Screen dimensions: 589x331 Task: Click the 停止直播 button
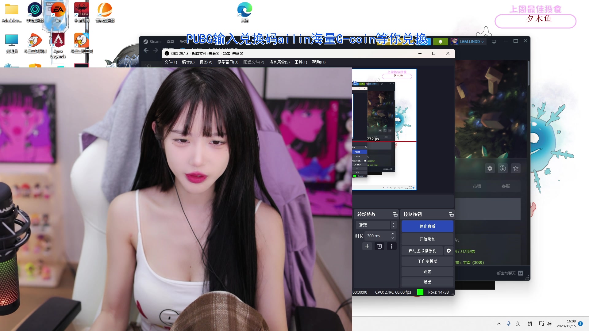point(427,226)
